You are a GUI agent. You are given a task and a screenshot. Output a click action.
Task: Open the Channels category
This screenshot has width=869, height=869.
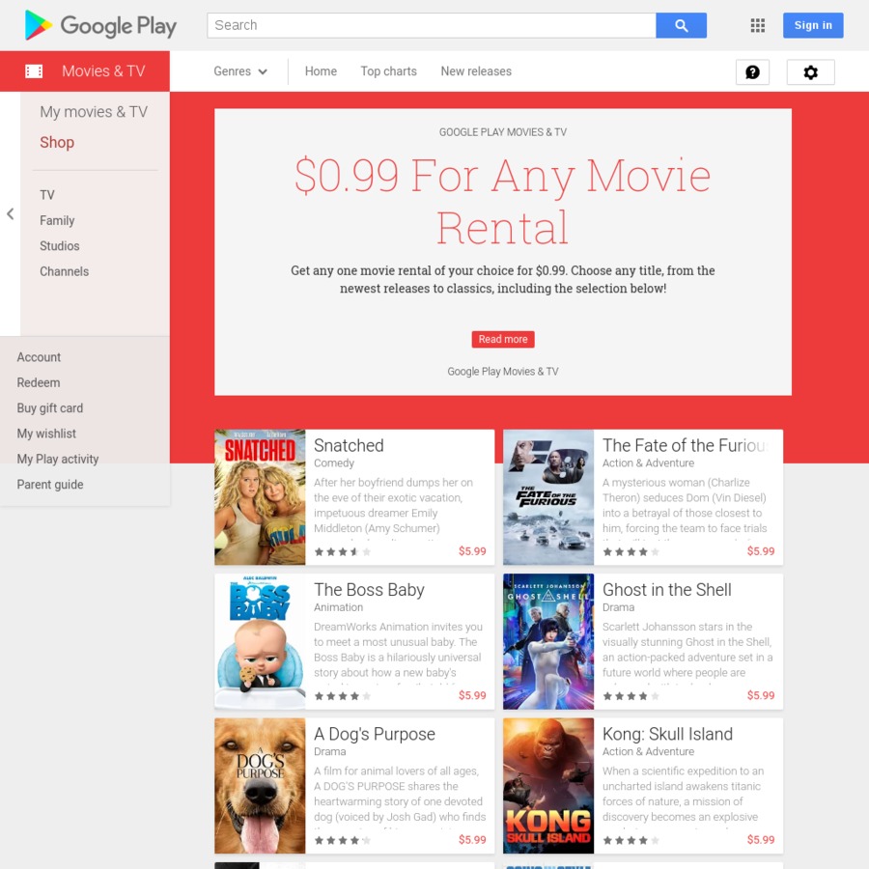tap(65, 271)
